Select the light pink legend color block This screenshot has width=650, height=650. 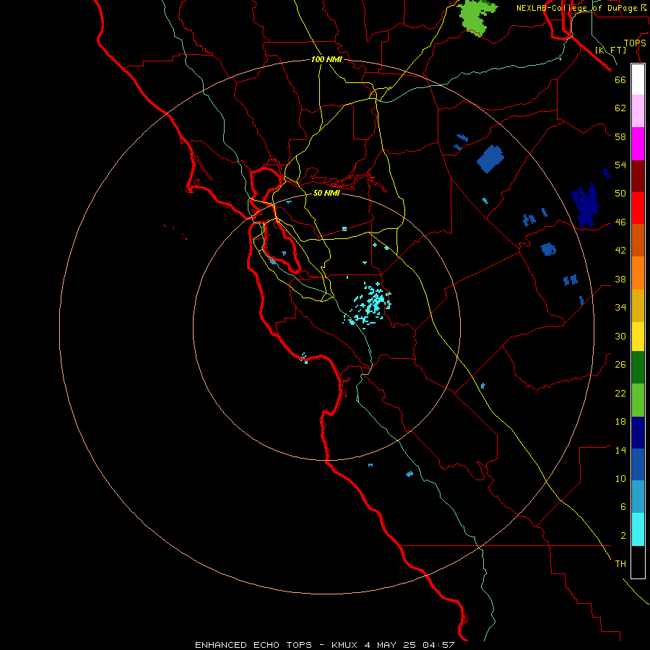point(638,110)
